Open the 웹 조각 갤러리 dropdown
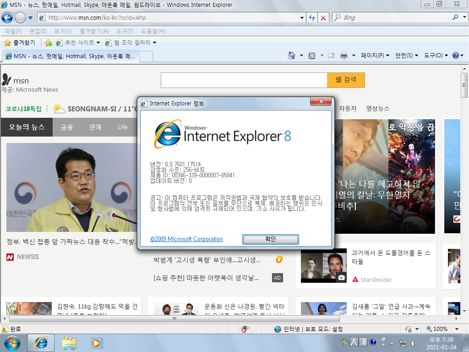Image resolution: width=469 pixels, height=352 pixels. pyautogui.click(x=131, y=43)
